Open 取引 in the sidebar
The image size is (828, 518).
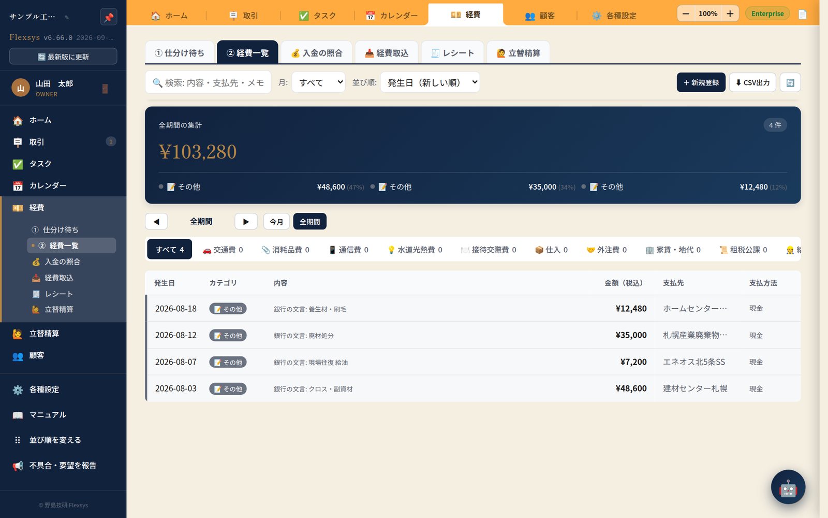tap(63, 142)
